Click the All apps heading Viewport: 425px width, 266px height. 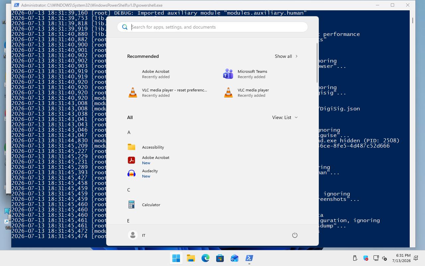coord(130,117)
